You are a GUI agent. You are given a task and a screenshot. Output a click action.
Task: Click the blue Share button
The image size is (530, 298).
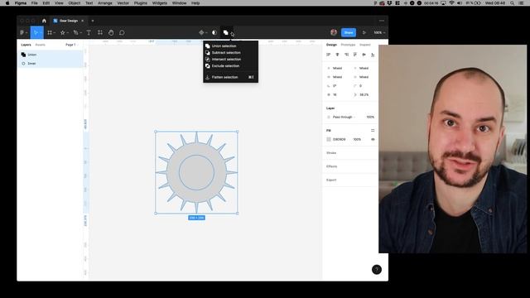pyautogui.click(x=349, y=32)
